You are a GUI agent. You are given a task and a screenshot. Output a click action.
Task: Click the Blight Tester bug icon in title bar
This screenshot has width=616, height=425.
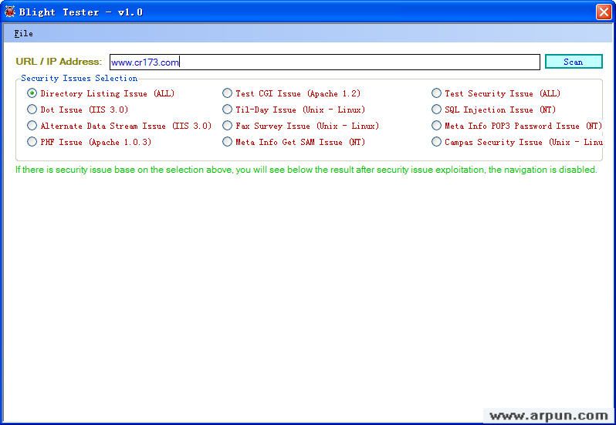10,12
